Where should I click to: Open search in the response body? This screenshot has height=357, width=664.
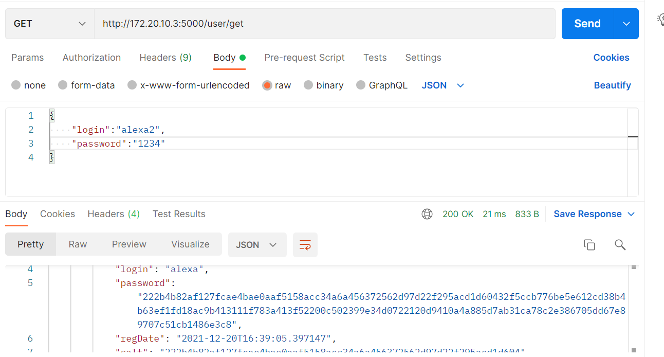point(620,245)
